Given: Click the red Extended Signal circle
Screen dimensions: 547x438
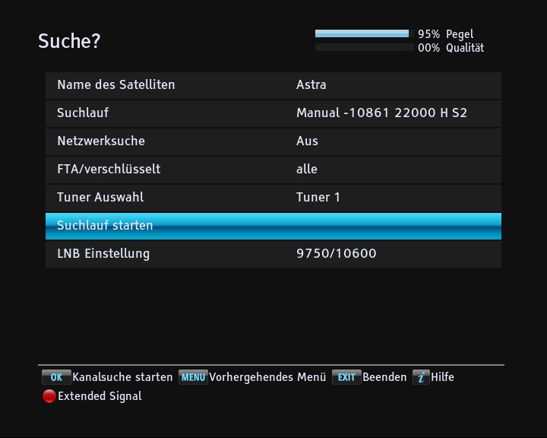Looking at the screenshot, I should 49,396.
